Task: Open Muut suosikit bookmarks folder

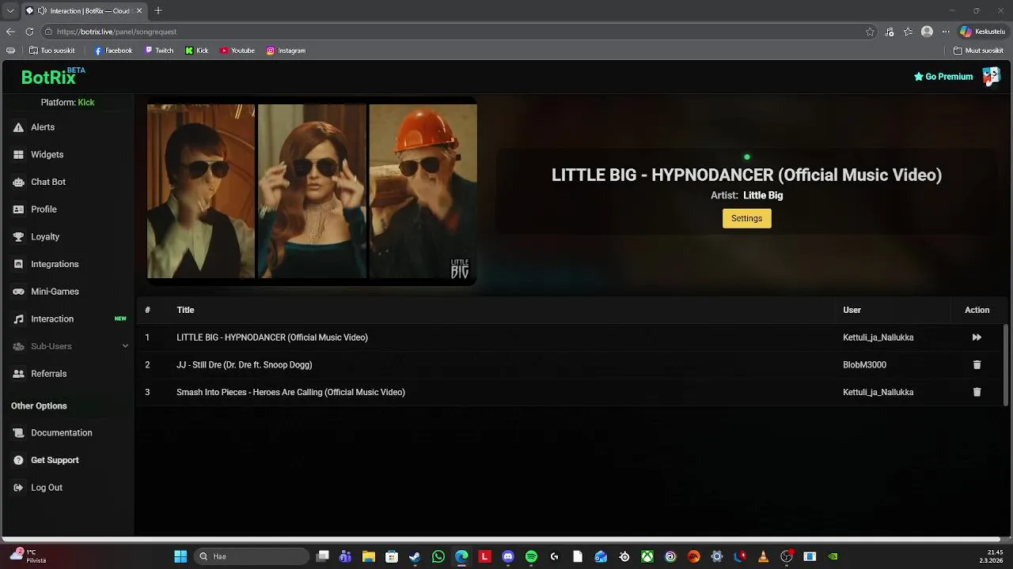Action: pyautogui.click(x=978, y=51)
